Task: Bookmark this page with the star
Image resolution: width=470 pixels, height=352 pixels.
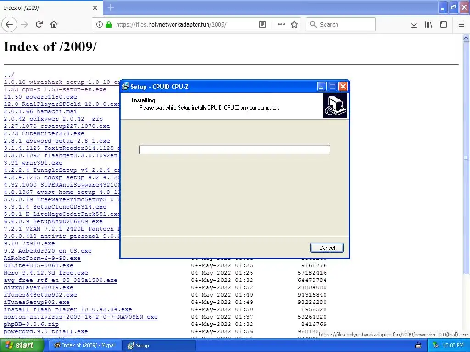Action: [294, 24]
